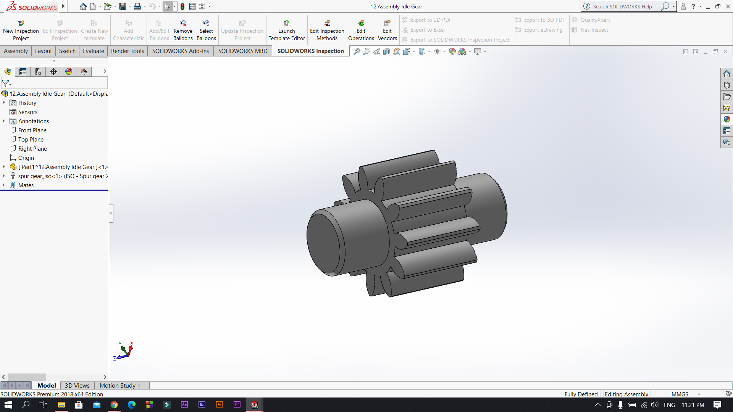
Task: Open SOLIDWORKS Resources in task pane
Action: (x=727, y=74)
